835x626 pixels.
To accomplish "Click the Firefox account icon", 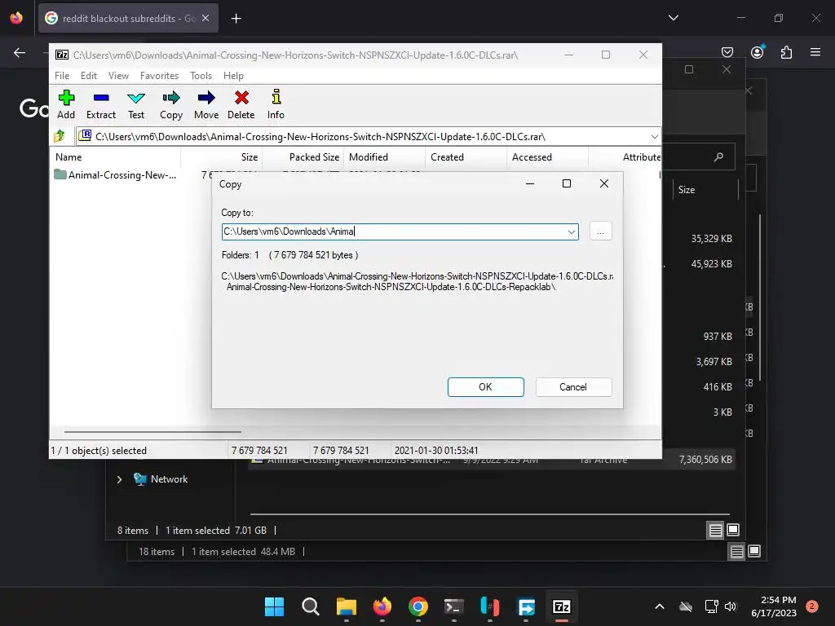I will tap(757, 52).
